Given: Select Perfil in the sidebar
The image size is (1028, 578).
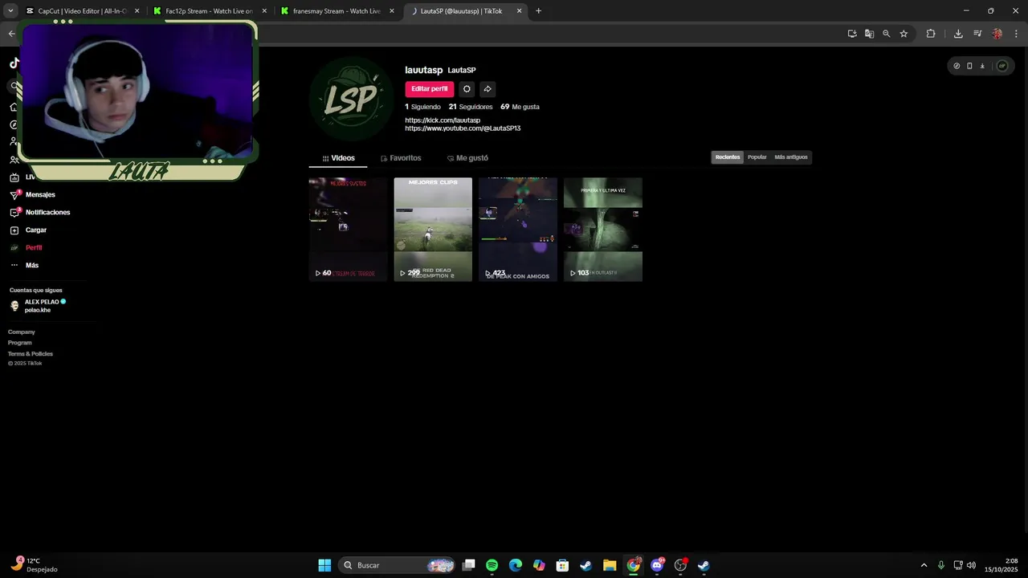Looking at the screenshot, I should coord(26,248).
